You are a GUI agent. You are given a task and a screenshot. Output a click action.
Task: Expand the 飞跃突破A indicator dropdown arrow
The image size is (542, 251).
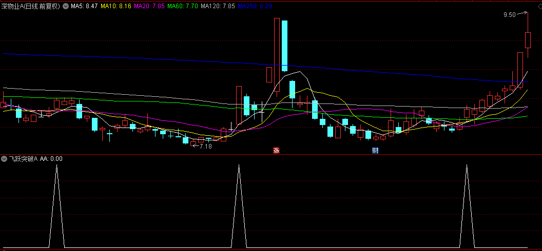[x=4, y=159]
